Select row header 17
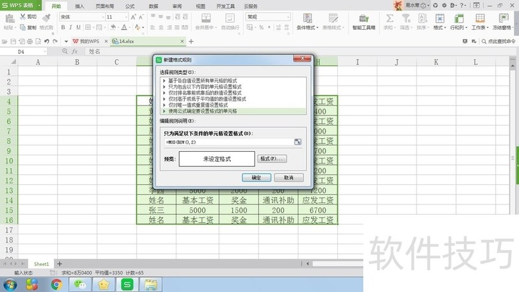This screenshot has height=292, width=519. [9, 230]
